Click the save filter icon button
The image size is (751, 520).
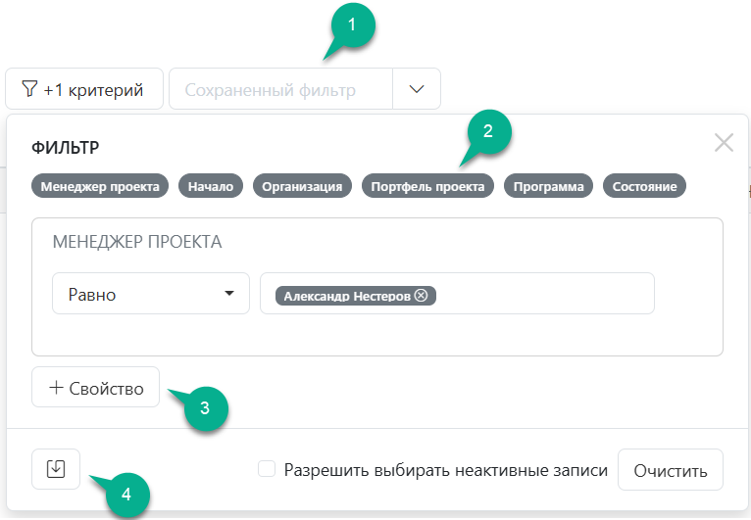point(56,470)
